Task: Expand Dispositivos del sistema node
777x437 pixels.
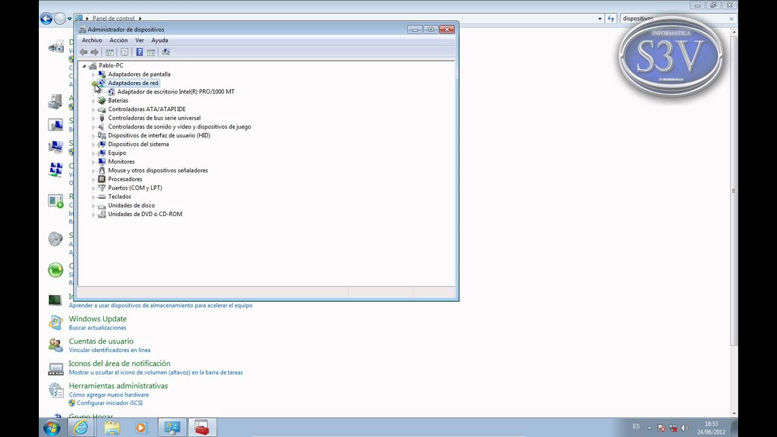Action: pyautogui.click(x=93, y=144)
